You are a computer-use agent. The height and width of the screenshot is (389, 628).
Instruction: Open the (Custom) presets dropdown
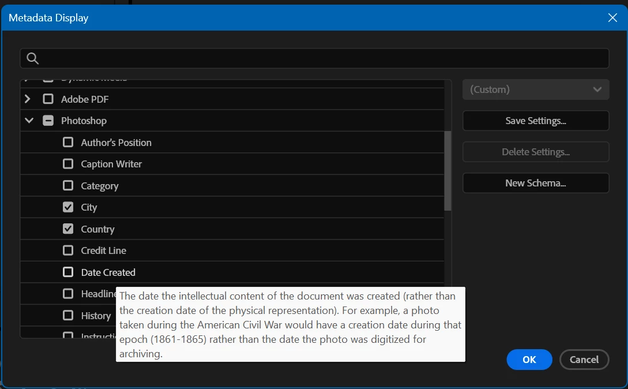[x=536, y=89]
